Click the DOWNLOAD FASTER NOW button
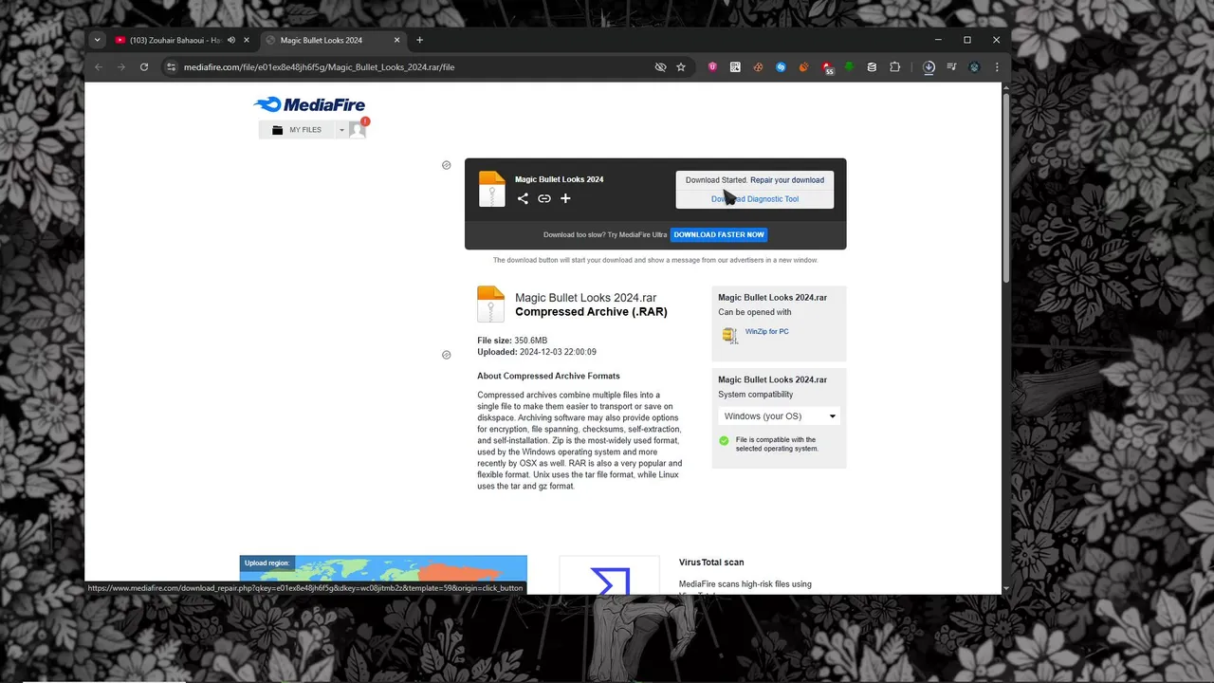 719,234
